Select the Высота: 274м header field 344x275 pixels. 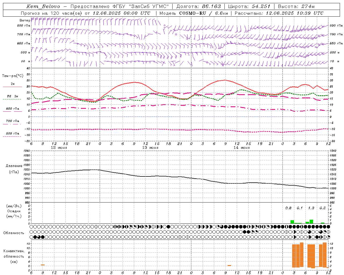[x=296, y=6]
